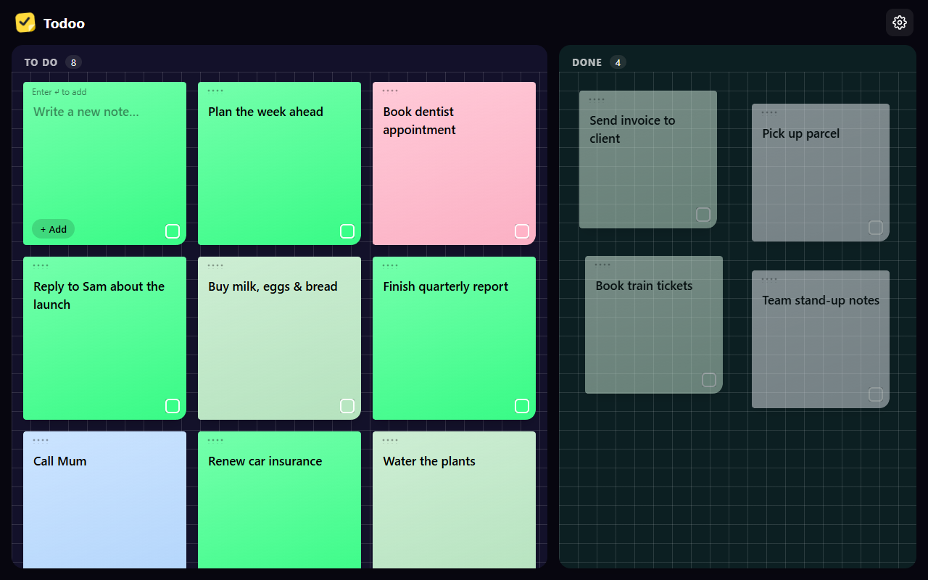Click the dots handle on Finish quarterly report
The image size is (928, 580).
click(390, 265)
